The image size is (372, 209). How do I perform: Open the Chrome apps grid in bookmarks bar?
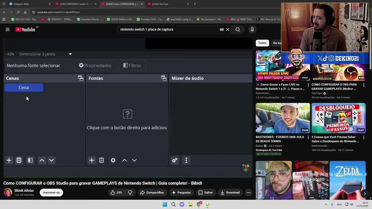pyautogui.click(x=4, y=19)
